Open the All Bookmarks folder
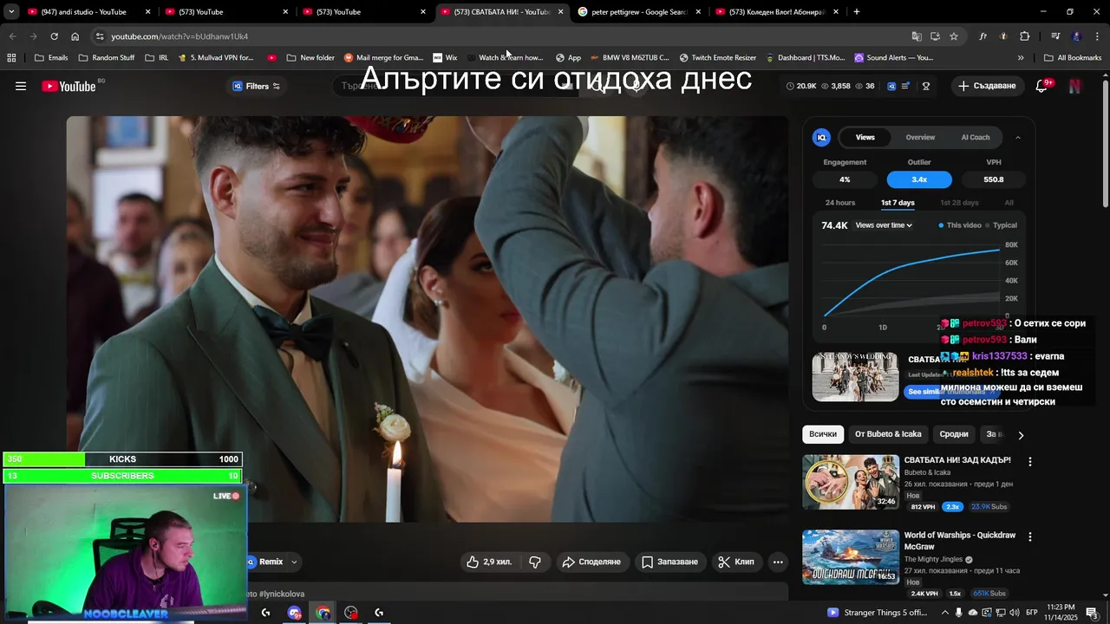The height and width of the screenshot is (624, 1110). click(1073, 58)
